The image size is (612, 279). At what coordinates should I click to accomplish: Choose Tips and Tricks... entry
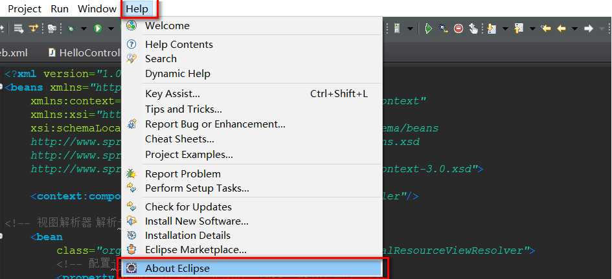pos(252,109)
